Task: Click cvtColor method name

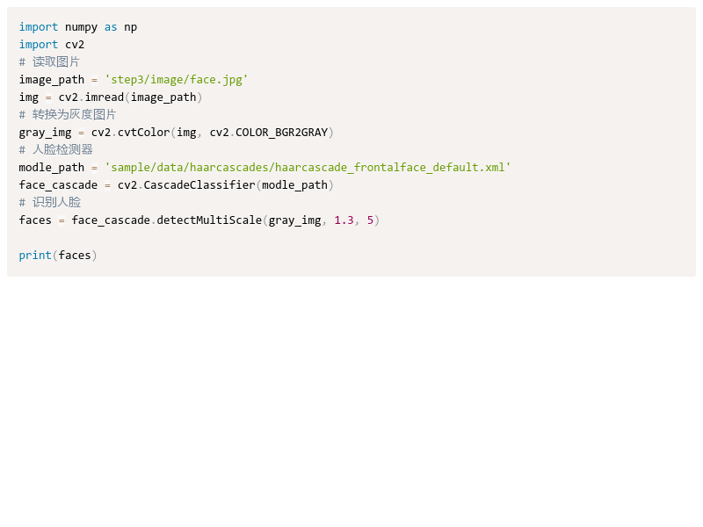Action: (143, 133)
